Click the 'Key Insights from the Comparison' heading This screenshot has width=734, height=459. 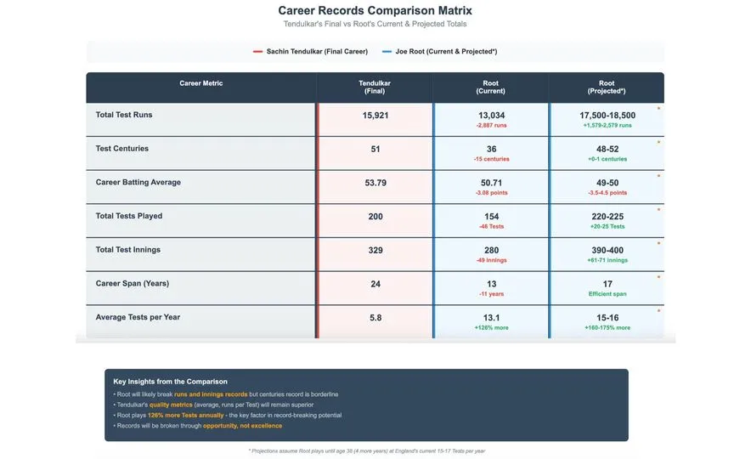tap(171, 382)
